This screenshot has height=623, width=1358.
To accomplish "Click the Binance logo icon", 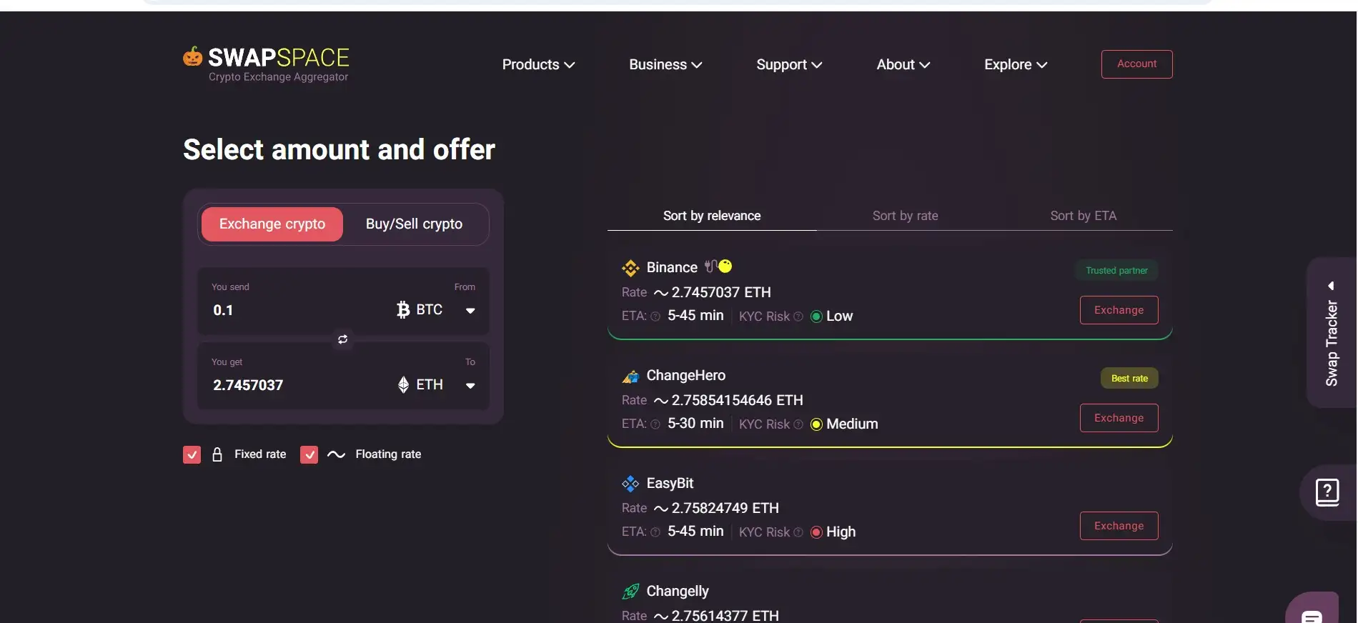I will click(x=630, y=268).
